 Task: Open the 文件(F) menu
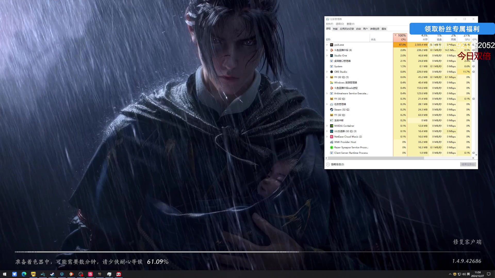[329, 24]
